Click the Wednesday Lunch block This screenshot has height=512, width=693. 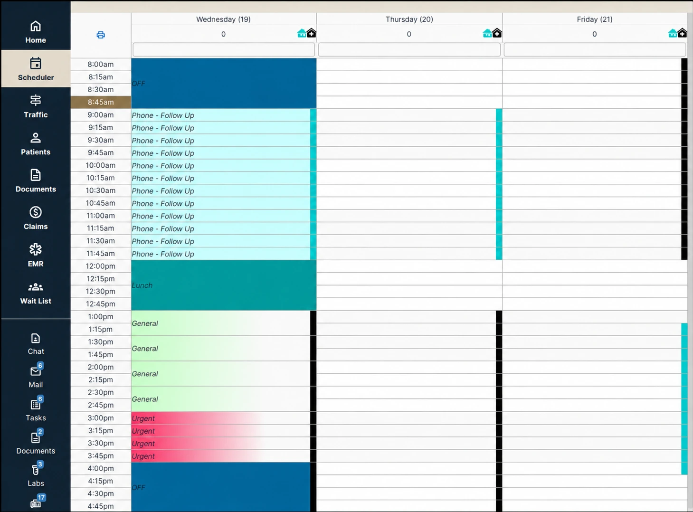point(224,285)
